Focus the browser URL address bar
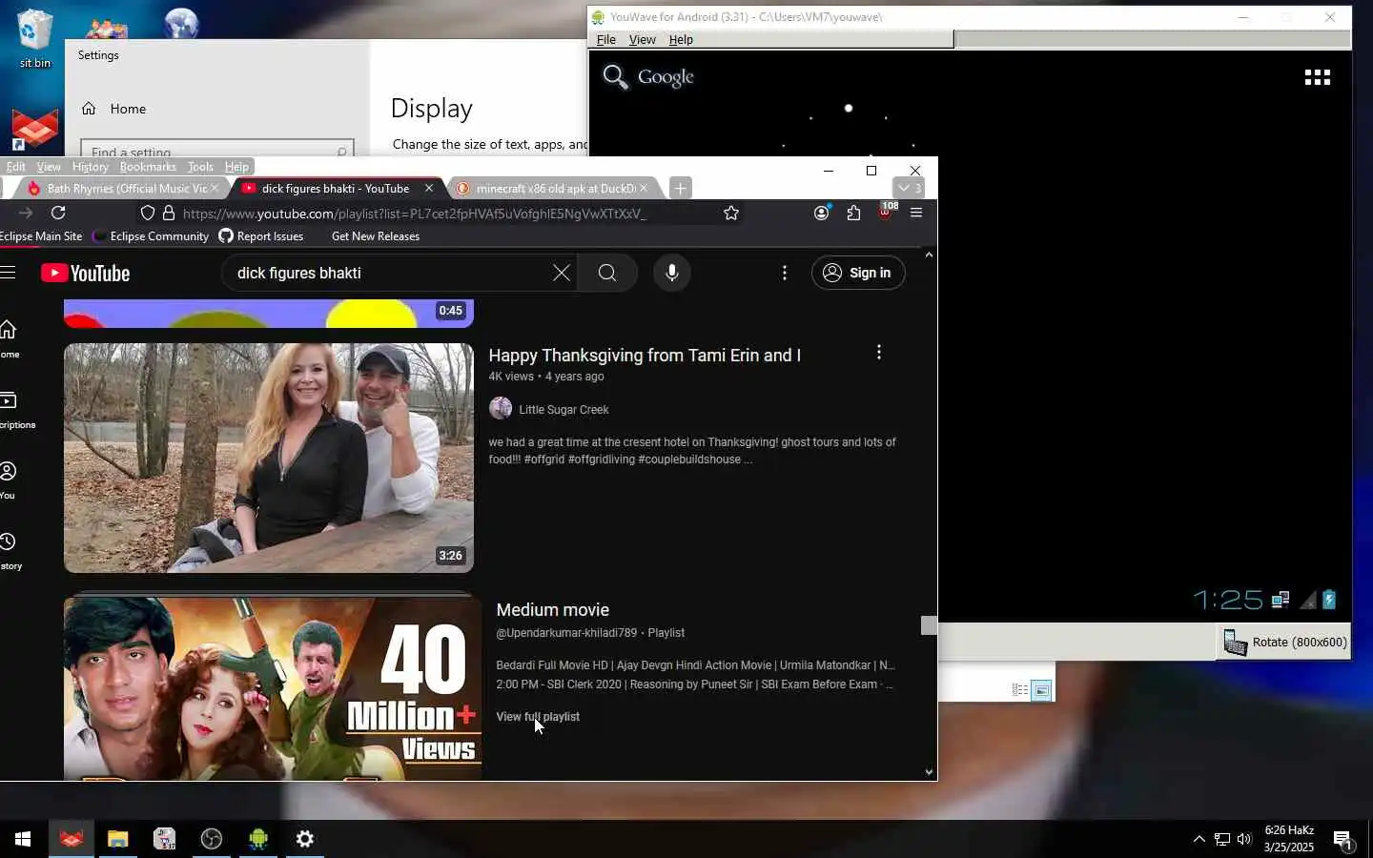 tap(415, 214)
